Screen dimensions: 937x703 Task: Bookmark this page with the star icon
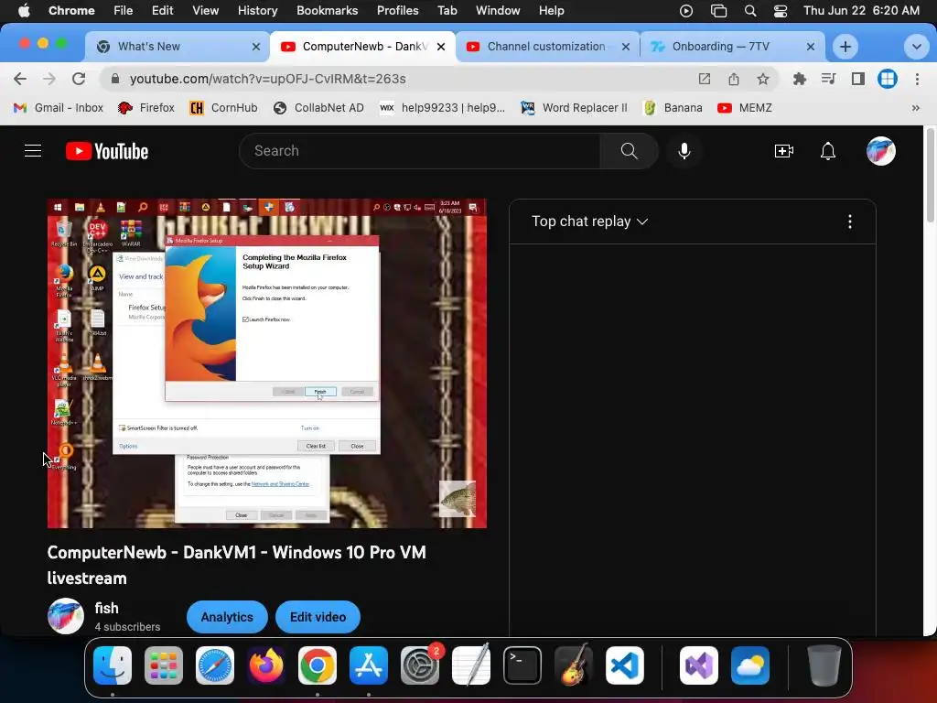[762, 79]
